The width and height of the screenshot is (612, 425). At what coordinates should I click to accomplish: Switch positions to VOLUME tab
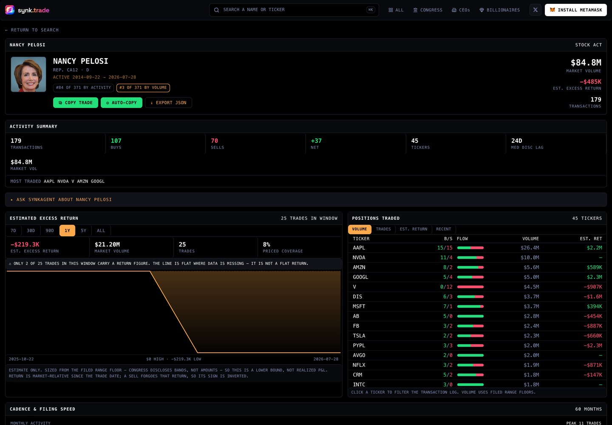pyautogui.click(x=360, y=229)
